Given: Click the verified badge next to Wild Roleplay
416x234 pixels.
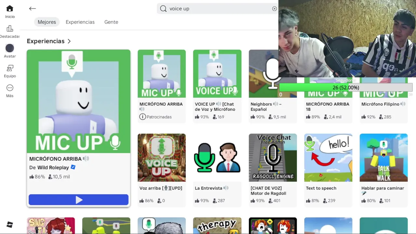Looking at the screenshot, I should pyautogui.click(x=73, y=167).
